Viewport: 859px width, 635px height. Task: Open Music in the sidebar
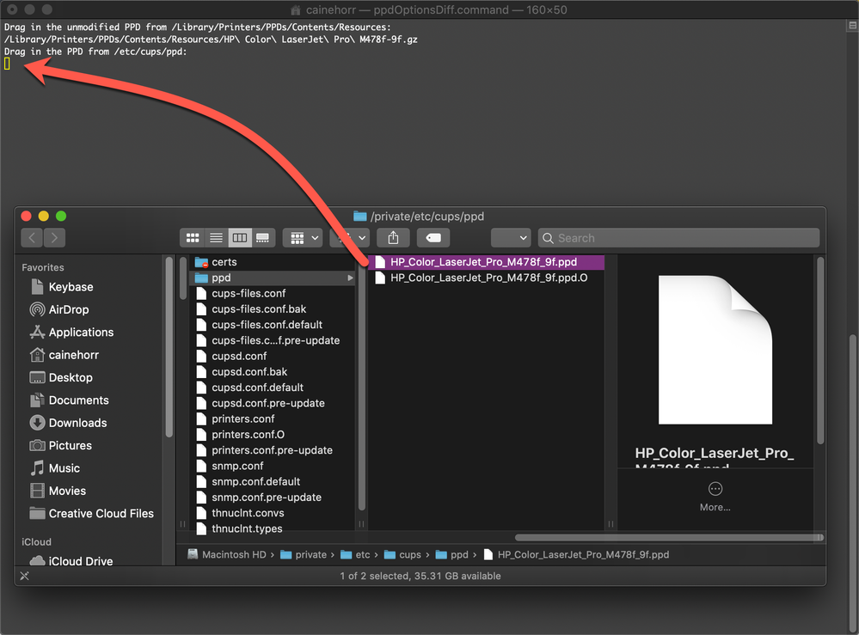coord(55,468)
